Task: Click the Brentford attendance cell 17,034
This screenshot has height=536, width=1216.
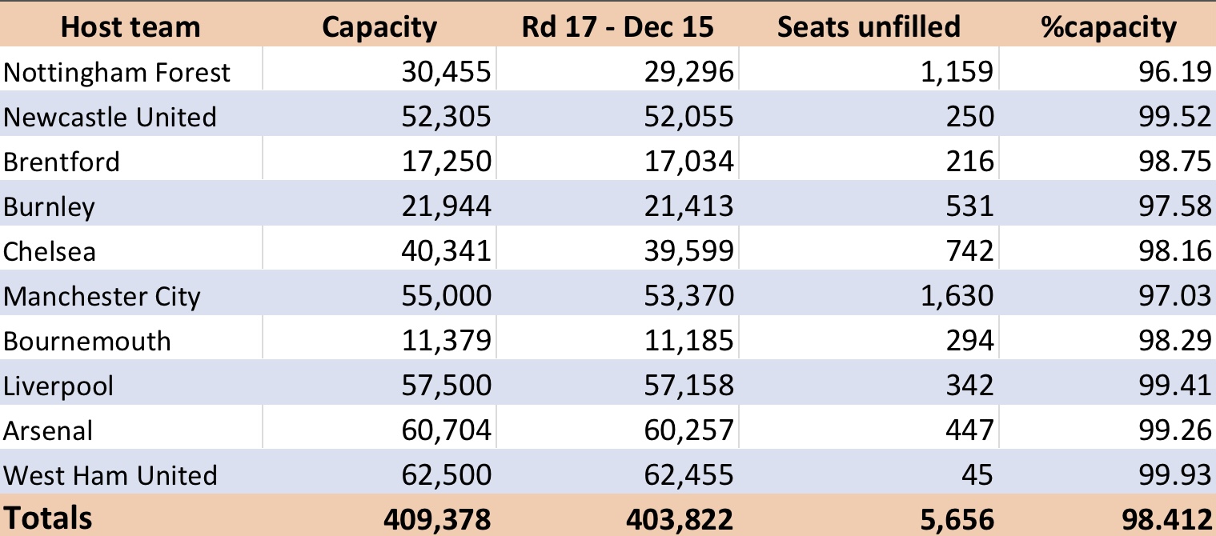Action: (x=688, y=162)
